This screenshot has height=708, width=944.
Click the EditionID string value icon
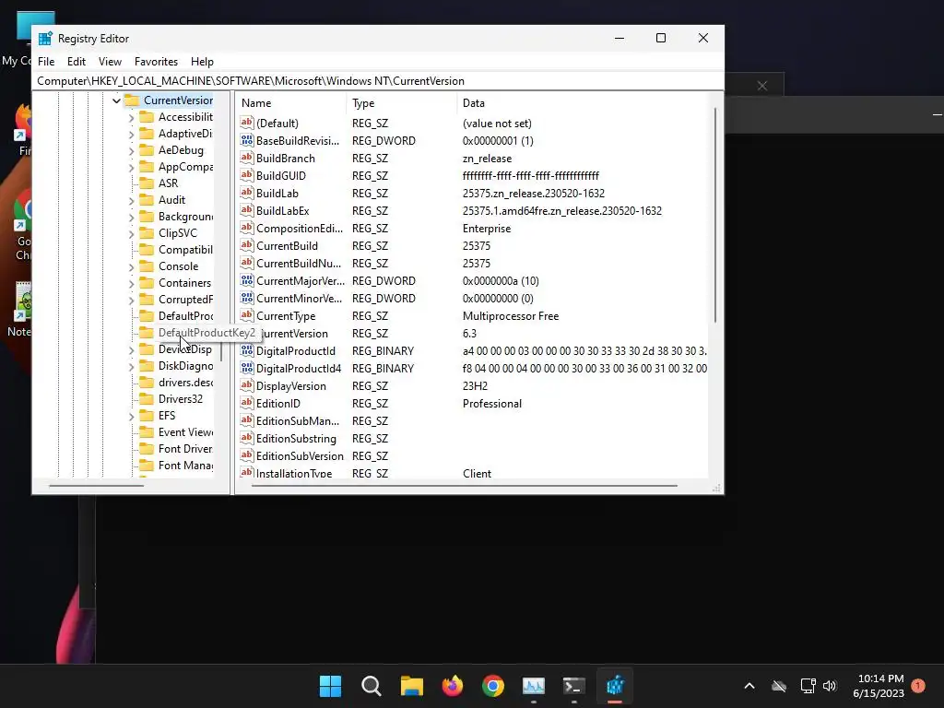[x=246, y=403]
